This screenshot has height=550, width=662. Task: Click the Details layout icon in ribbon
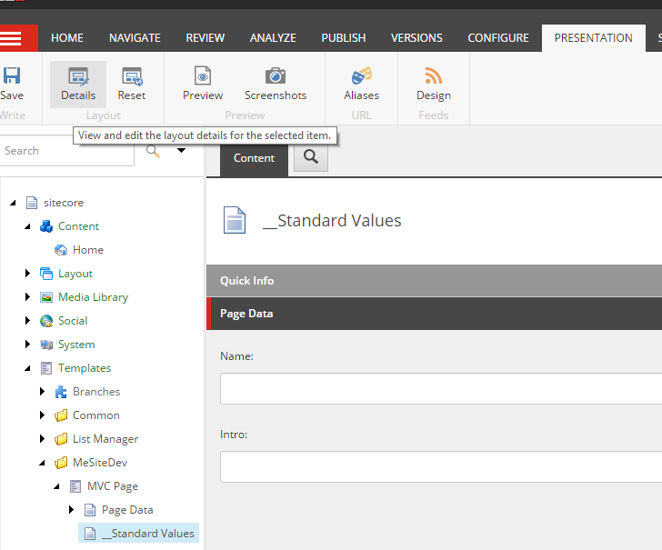pyautogui.click(x=78, y=77)
